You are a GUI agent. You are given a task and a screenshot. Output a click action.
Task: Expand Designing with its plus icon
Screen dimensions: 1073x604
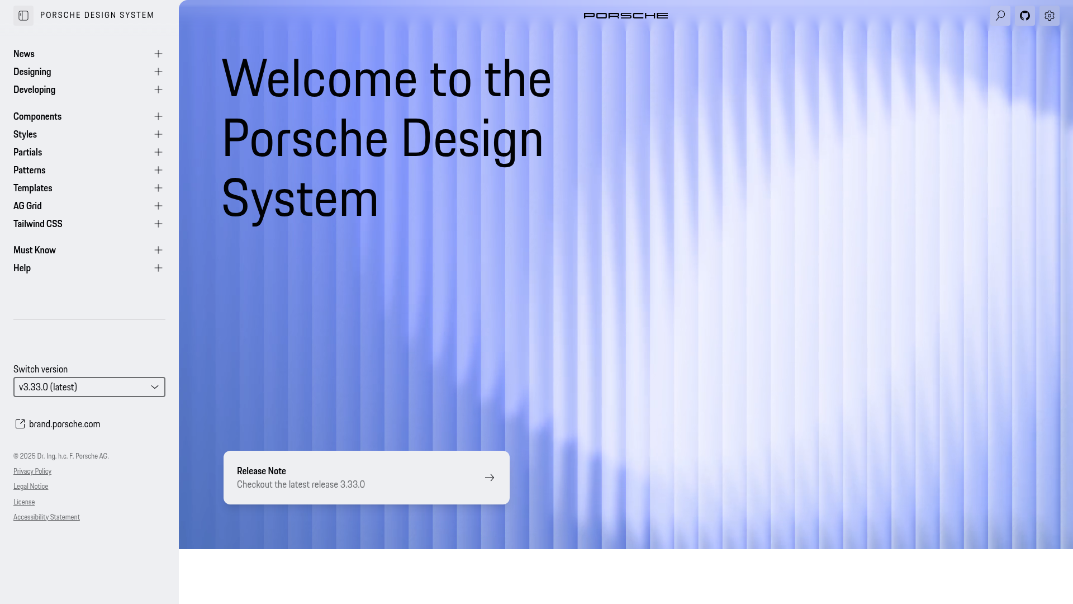[158, 72]
